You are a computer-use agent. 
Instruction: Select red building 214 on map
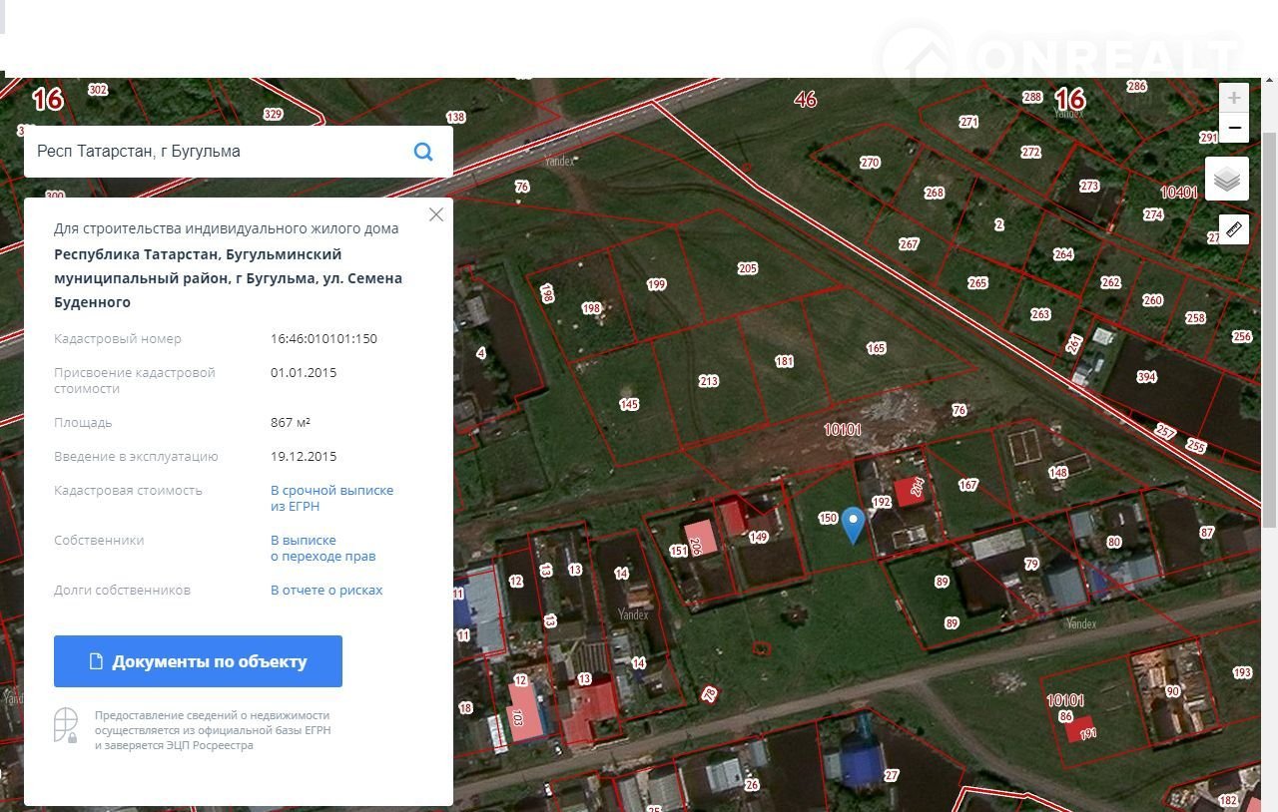pyautogui.click(x=910, y=491)
